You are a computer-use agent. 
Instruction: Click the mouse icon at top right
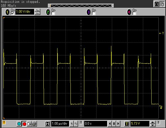pos(162,4)
